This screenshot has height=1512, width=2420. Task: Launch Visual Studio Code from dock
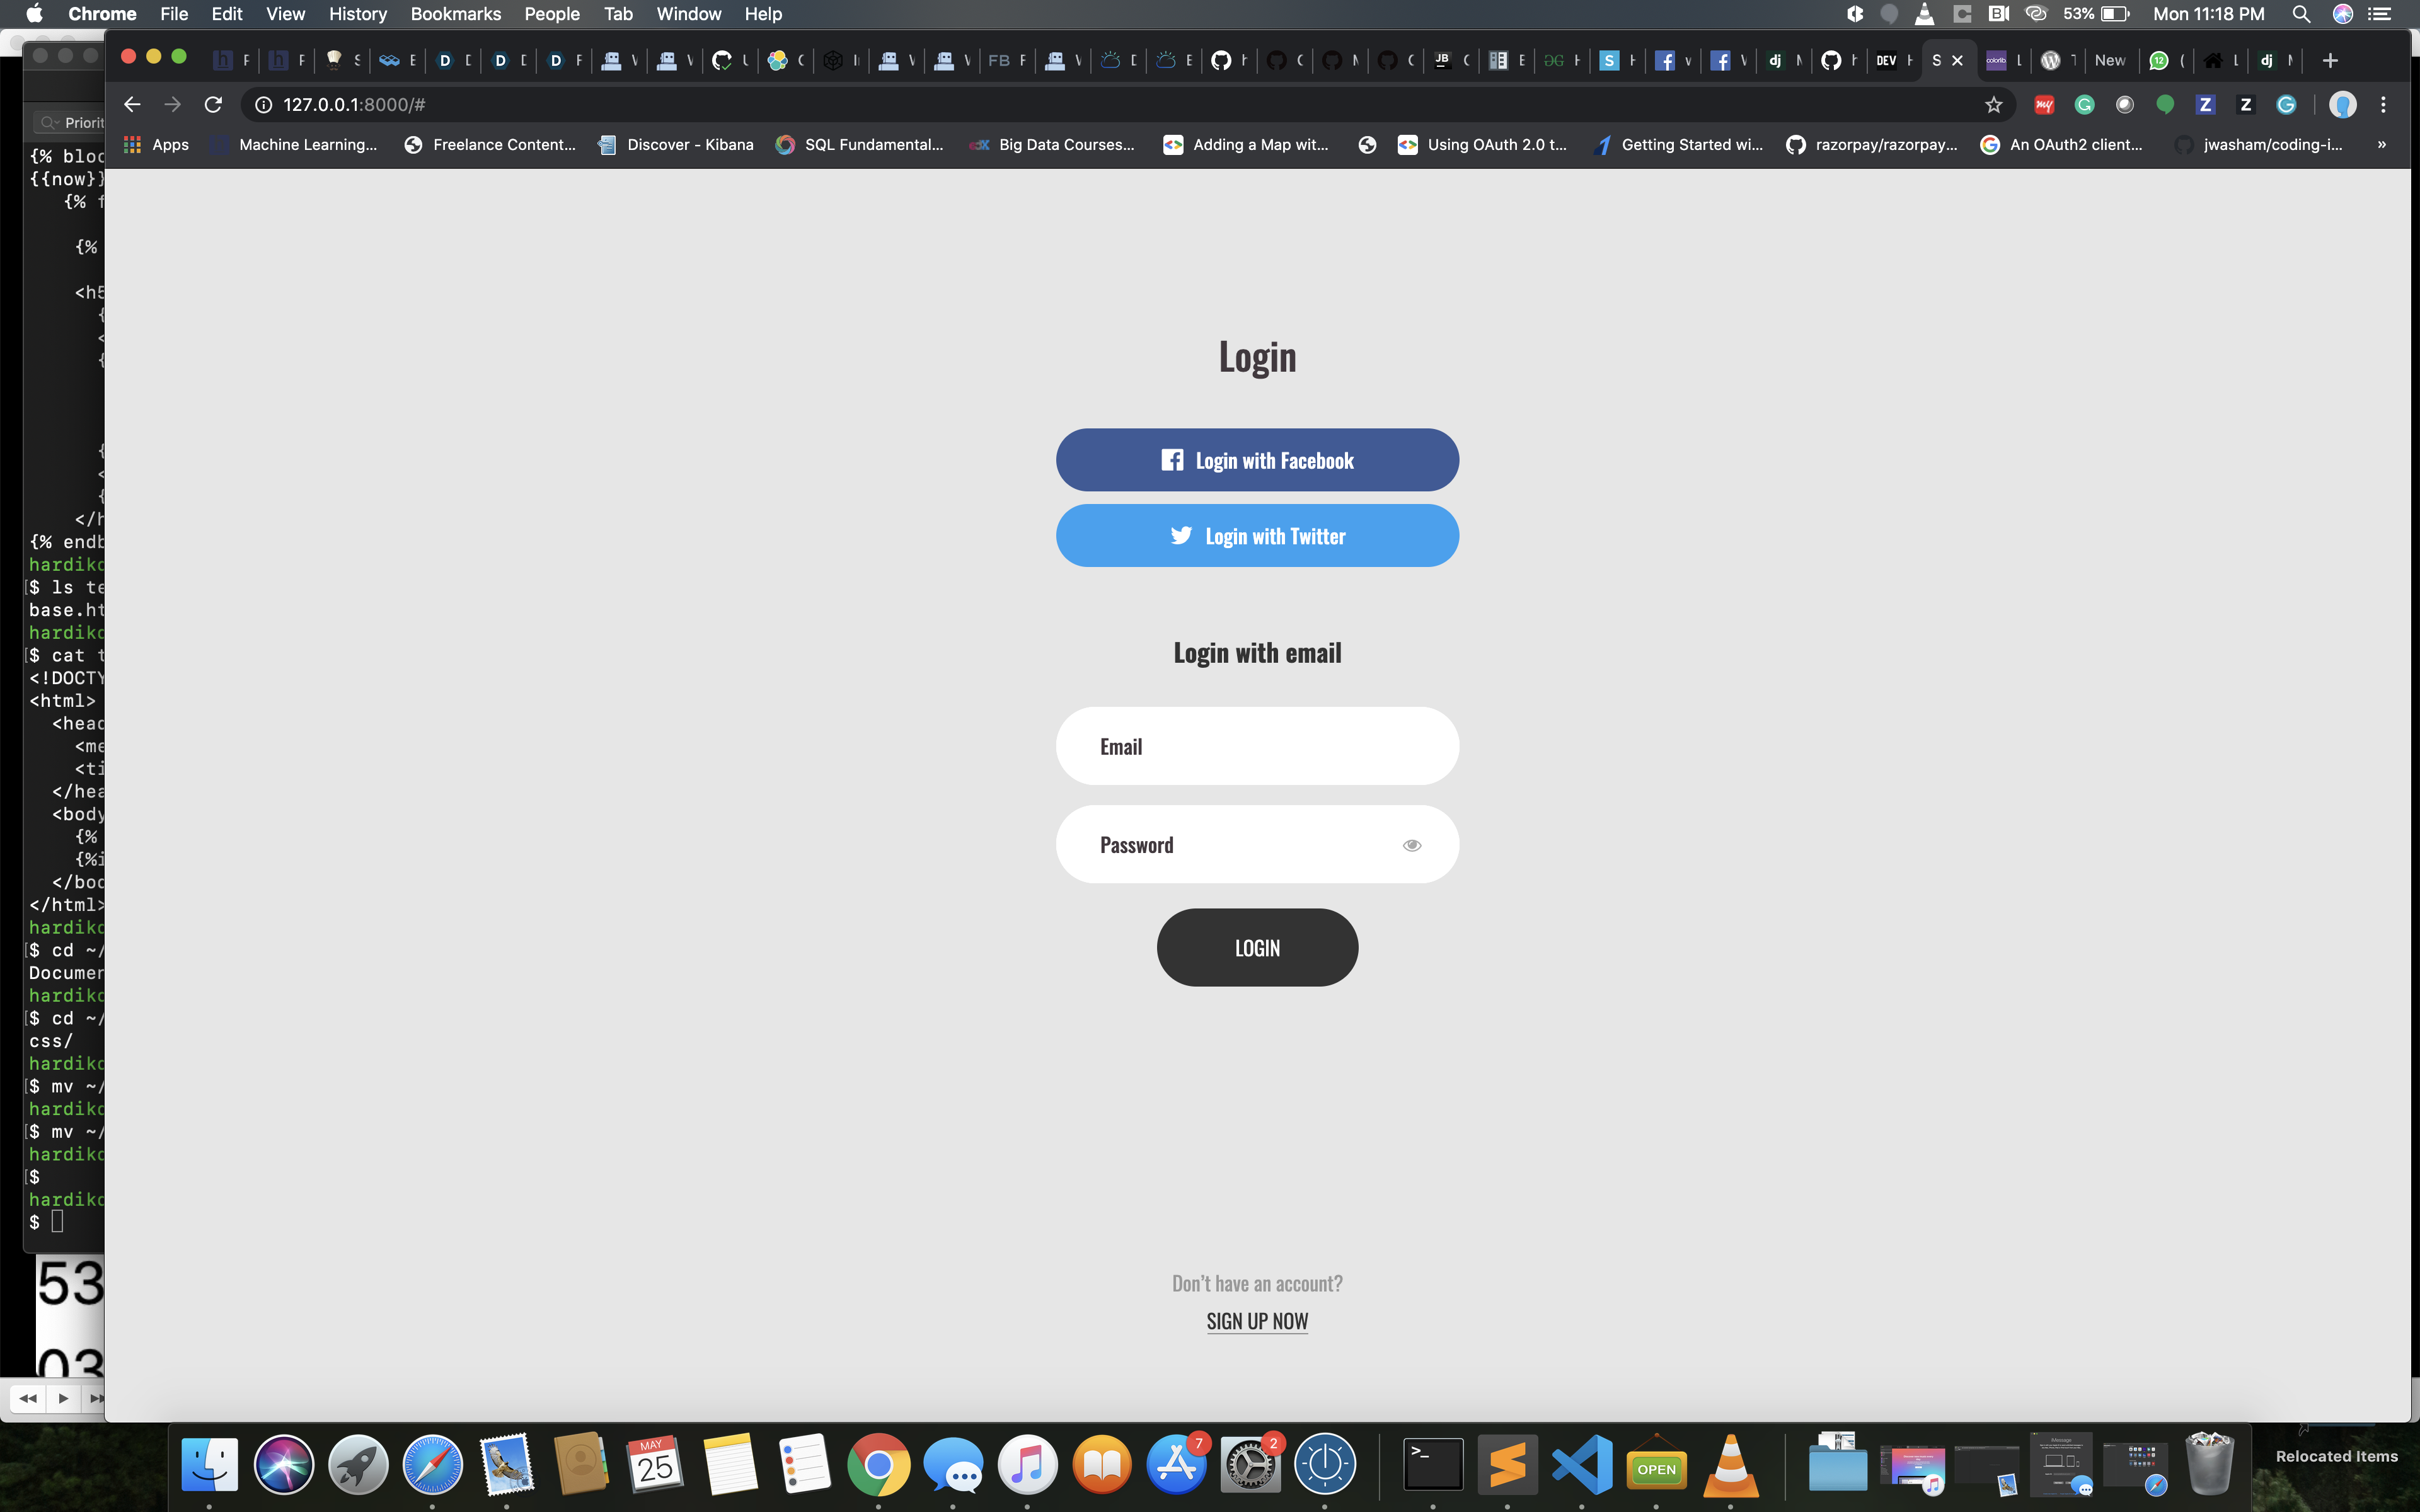point(1582,1465)
